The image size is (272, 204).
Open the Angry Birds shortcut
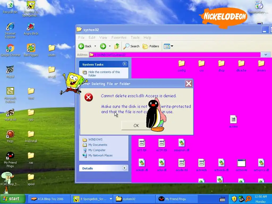coord(31,29)
